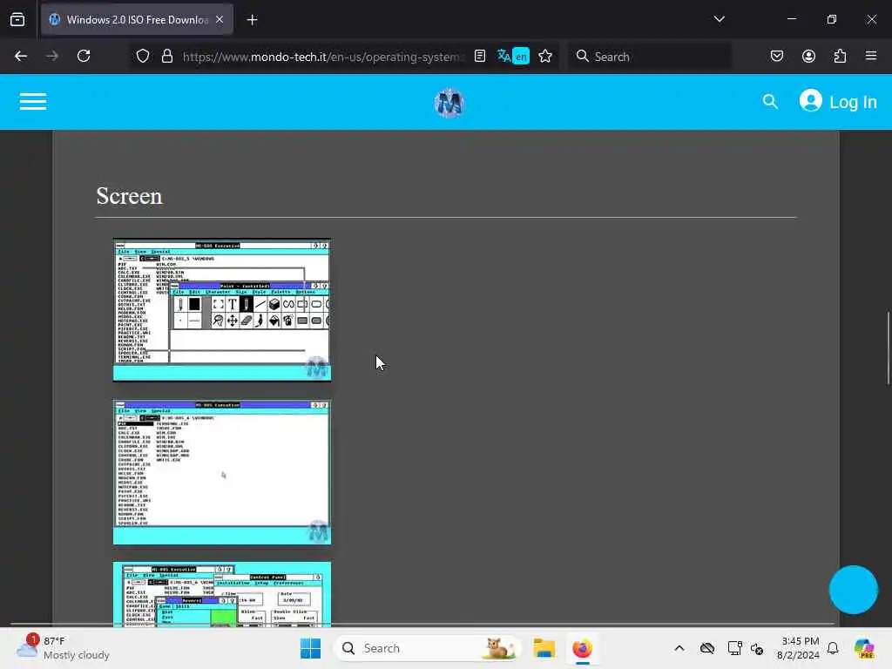The height and width of the screenshot is (669, 892).
Task: Save page to Pocket
Action: [776, 56]
